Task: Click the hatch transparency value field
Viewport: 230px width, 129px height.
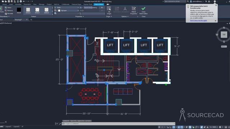Action: [x=102, y=8]
